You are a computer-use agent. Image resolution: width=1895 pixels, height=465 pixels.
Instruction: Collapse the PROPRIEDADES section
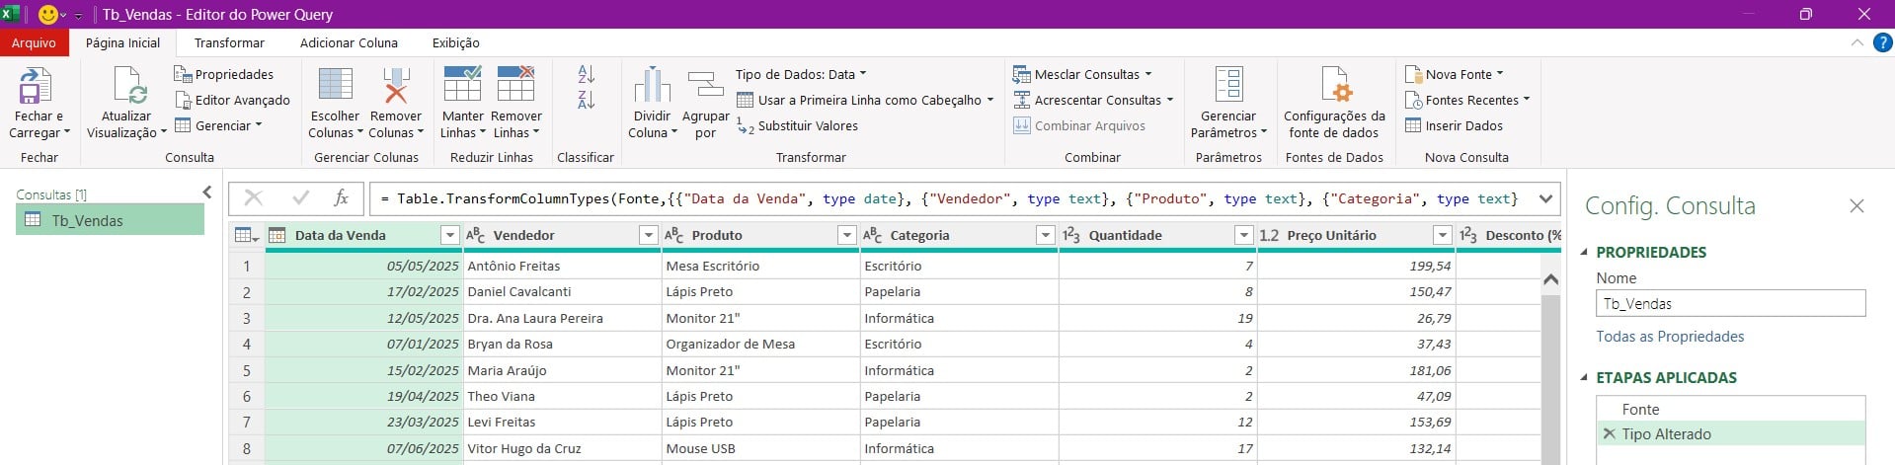[x=1585, y=252]
